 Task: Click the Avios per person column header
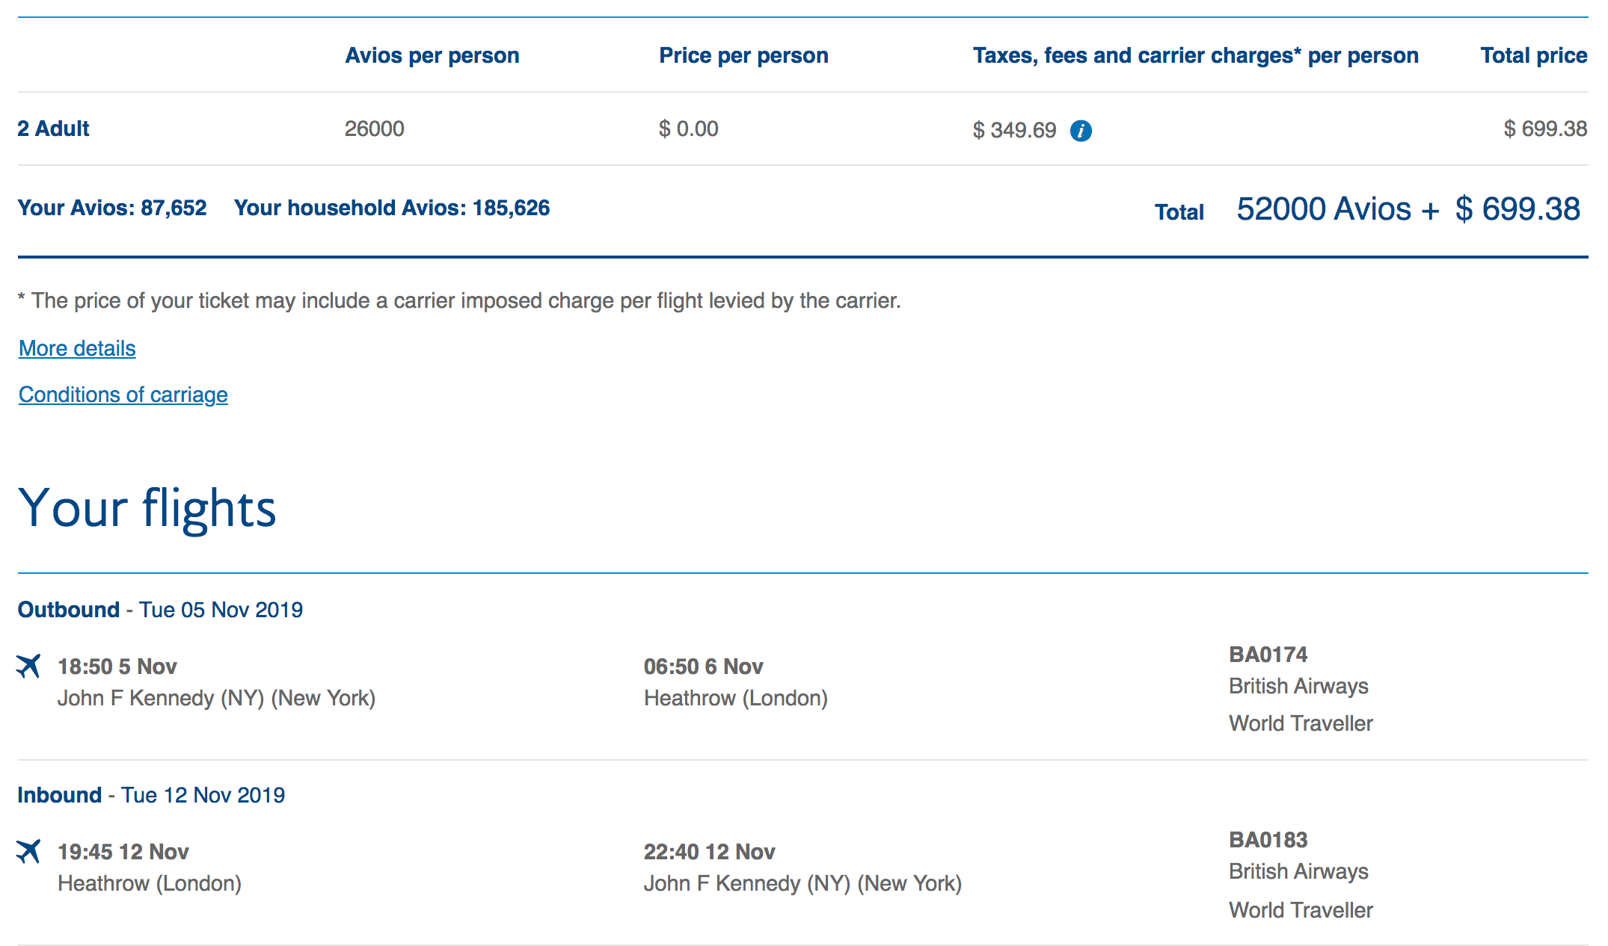432,55
